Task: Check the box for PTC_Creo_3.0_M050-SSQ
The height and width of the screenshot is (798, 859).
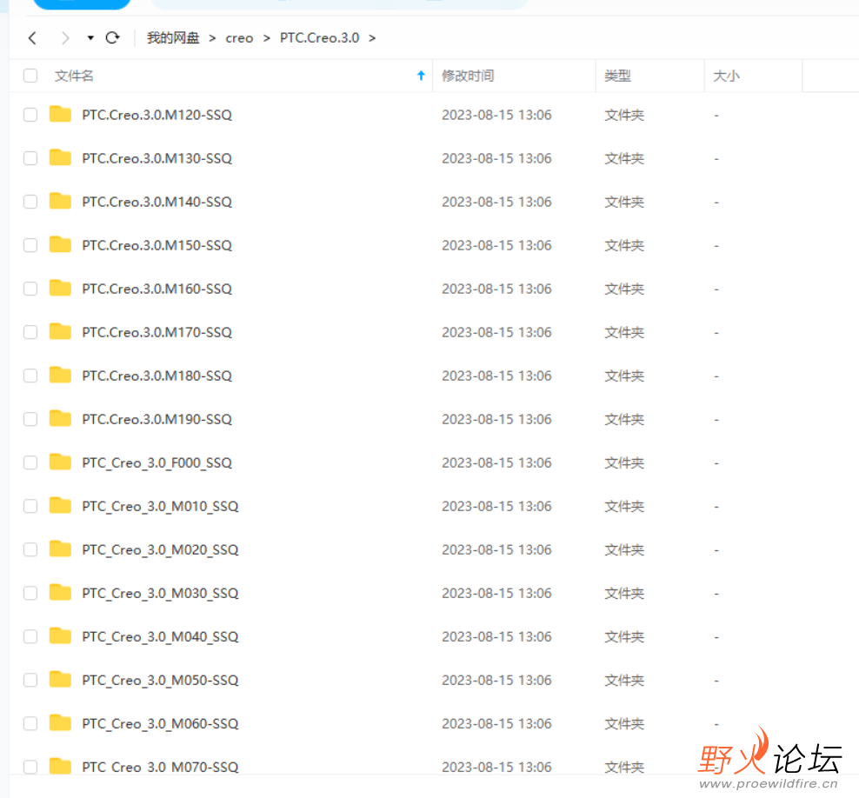Action: coord(30,680)
